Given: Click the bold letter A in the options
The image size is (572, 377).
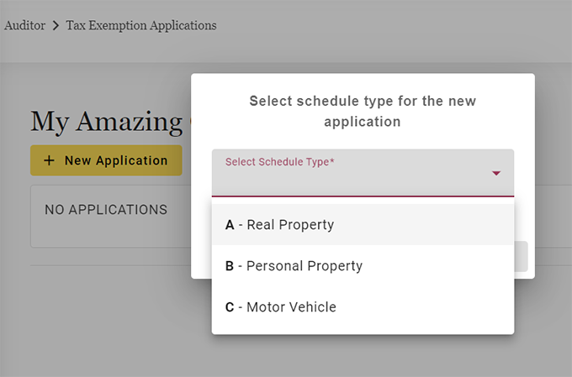Looking at the screenshot, I should click(230, 225).
